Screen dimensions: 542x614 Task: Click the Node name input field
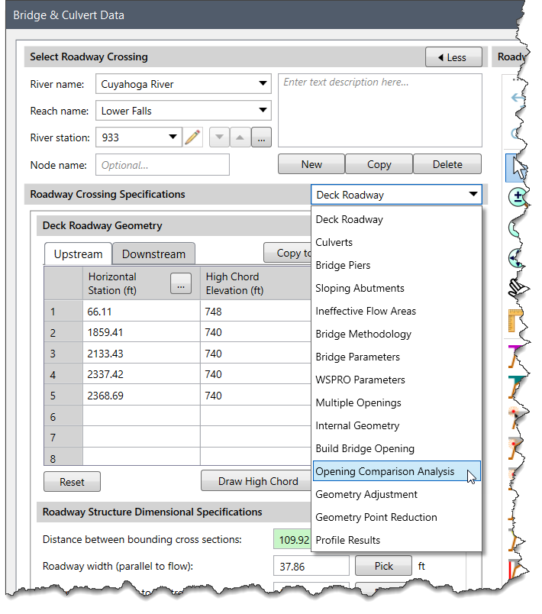[163, 165]
